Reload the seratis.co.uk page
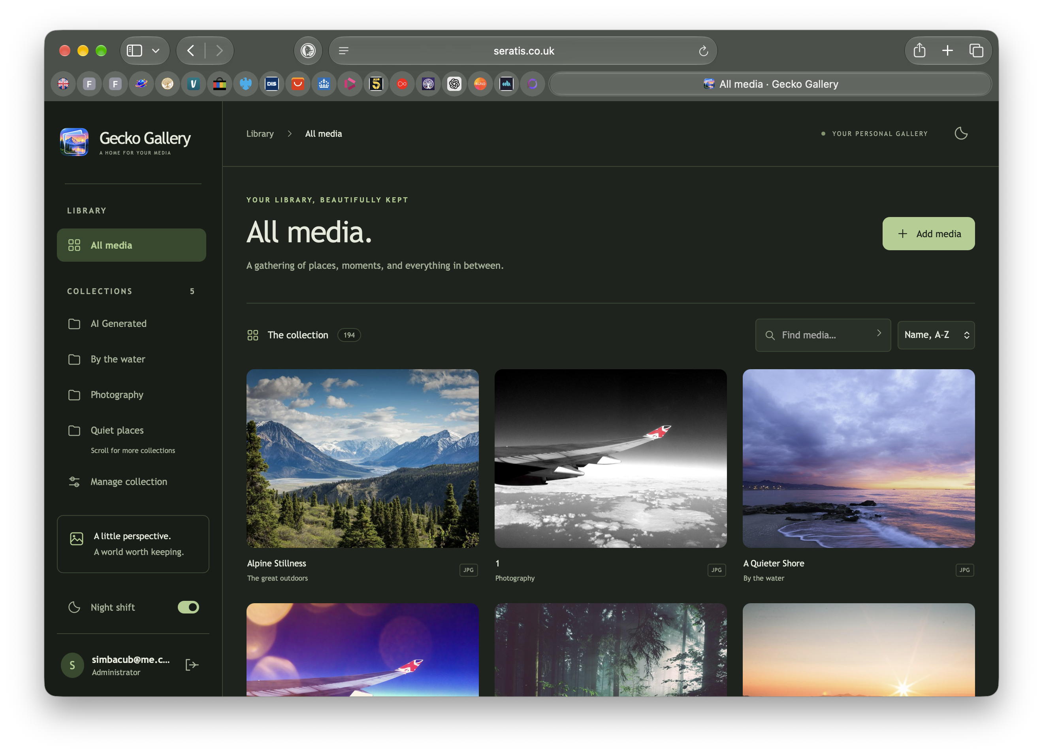Screen dimensions: 1043x755 click(703, 51)
